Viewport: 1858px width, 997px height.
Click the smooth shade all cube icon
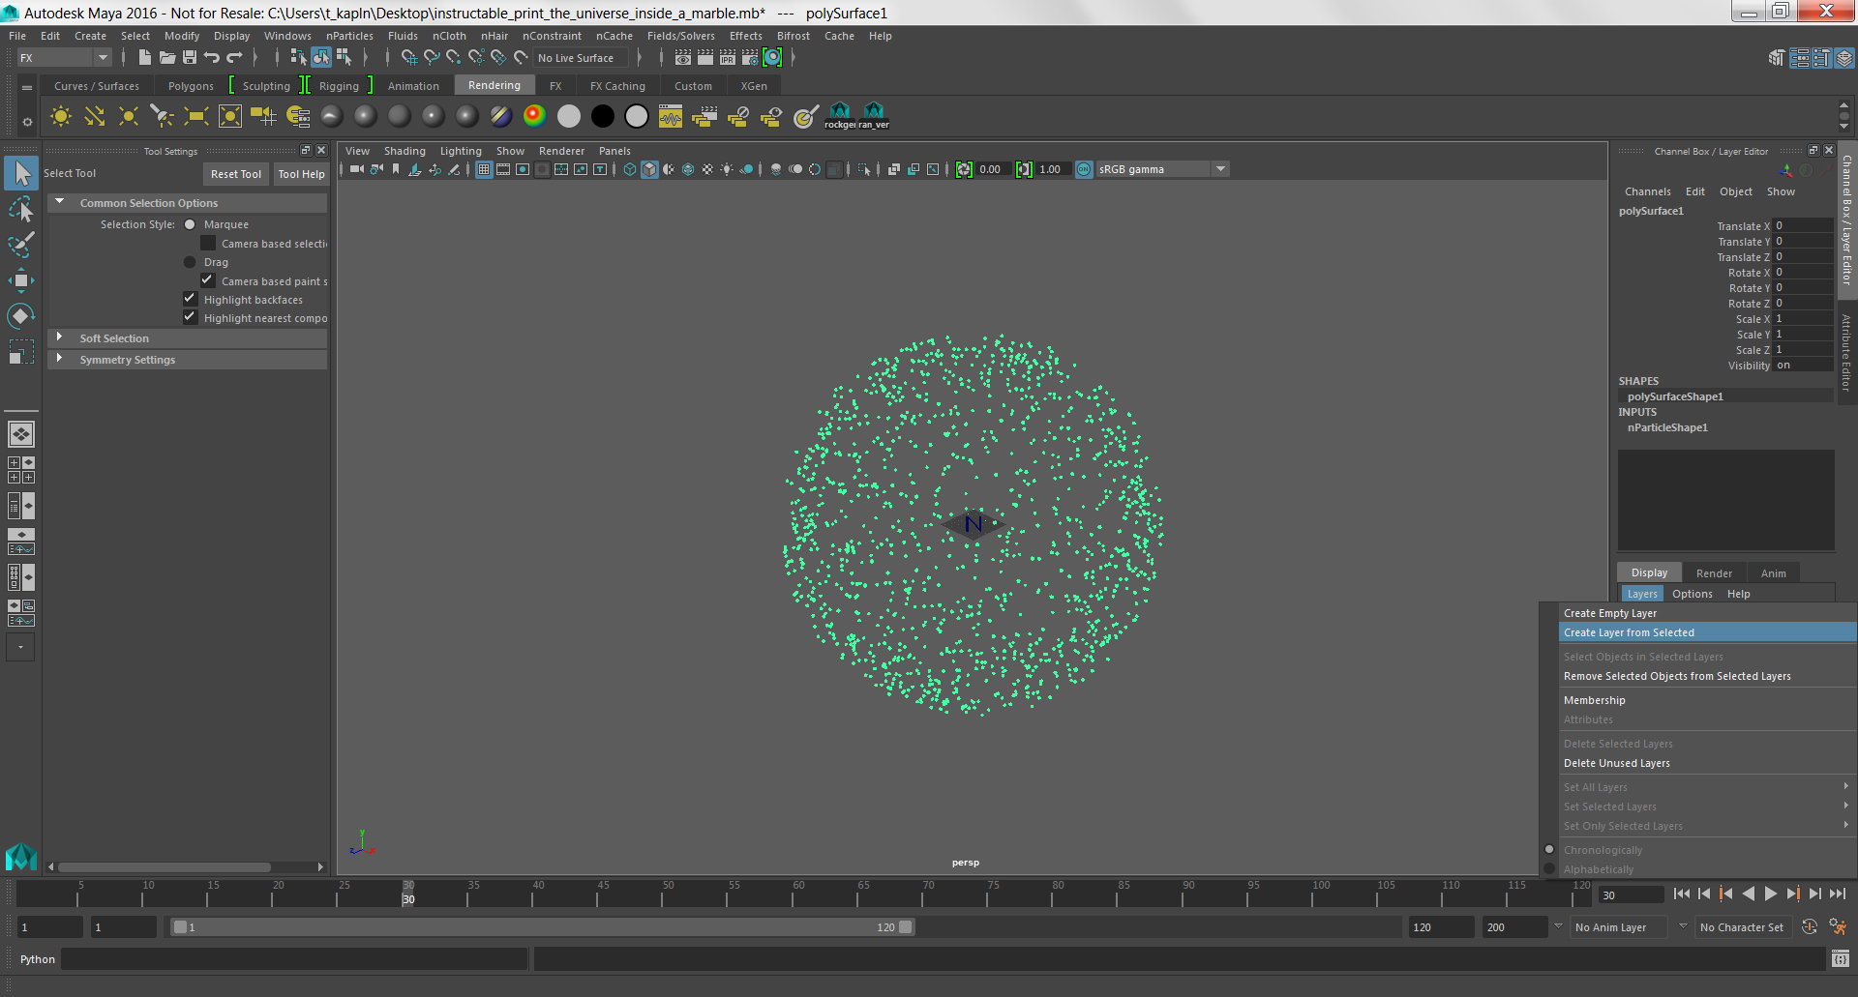(x=649, y=169)
